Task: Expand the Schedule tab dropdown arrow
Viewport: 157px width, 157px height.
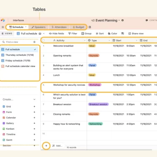Action: point(26,27)
